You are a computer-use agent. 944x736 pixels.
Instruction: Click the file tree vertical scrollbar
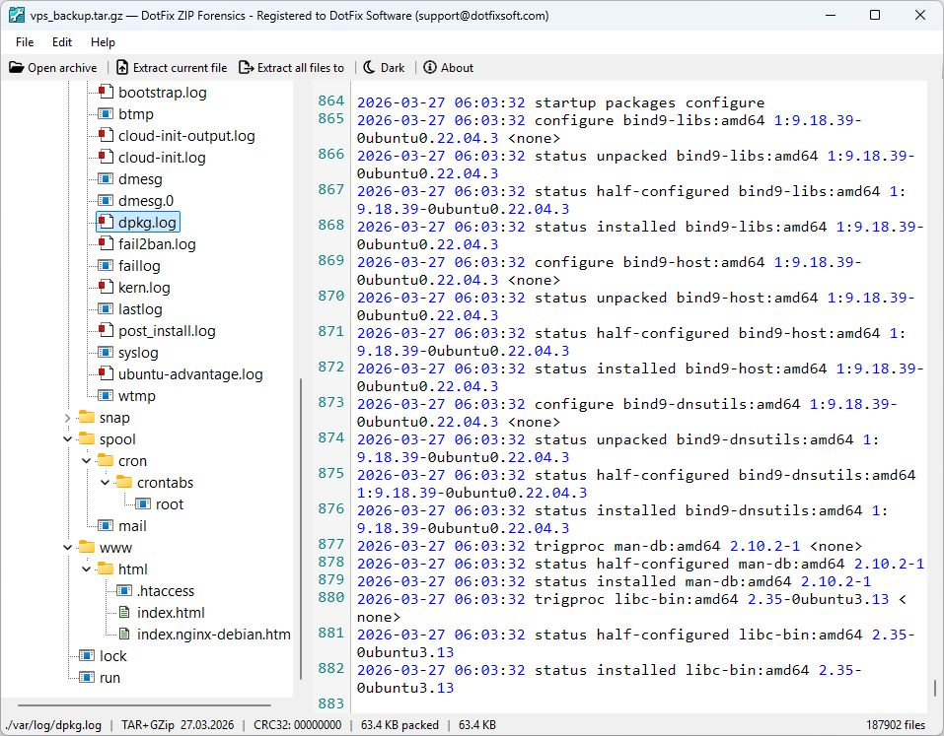299,528
